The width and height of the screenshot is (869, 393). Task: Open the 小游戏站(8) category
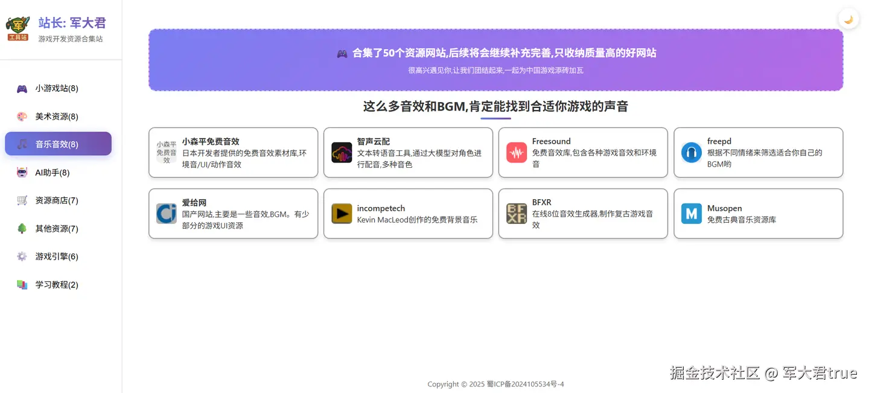pos(58,88)
